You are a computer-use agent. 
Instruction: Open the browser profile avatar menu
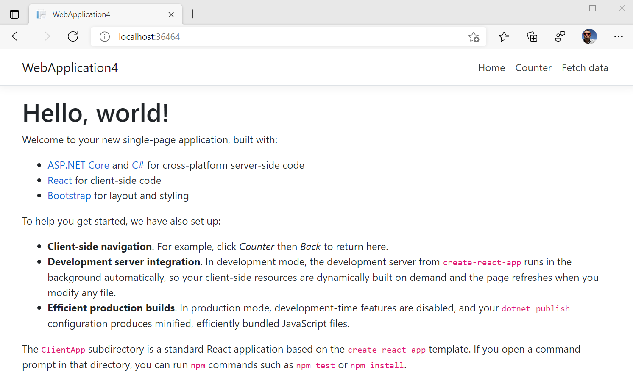click(x=589, y=36)
